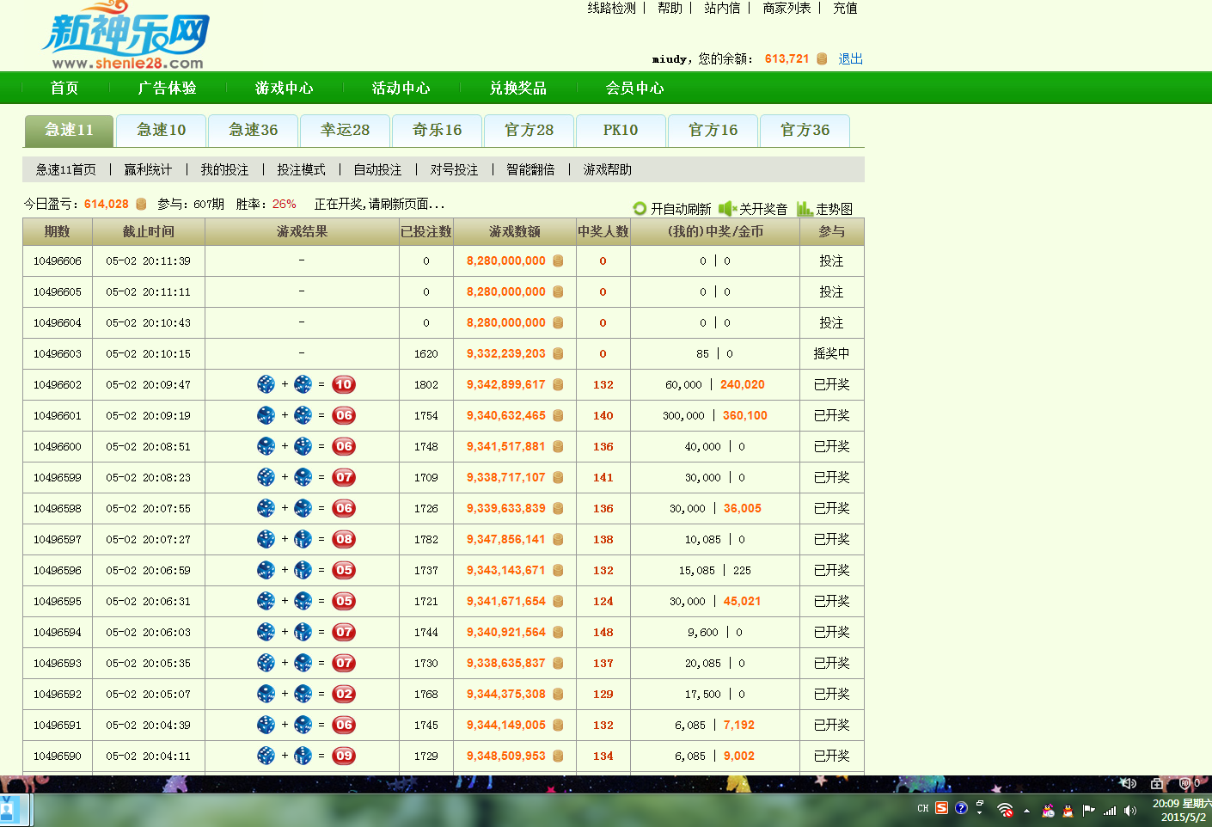Click 线路检测 link at top

(611, 8)
